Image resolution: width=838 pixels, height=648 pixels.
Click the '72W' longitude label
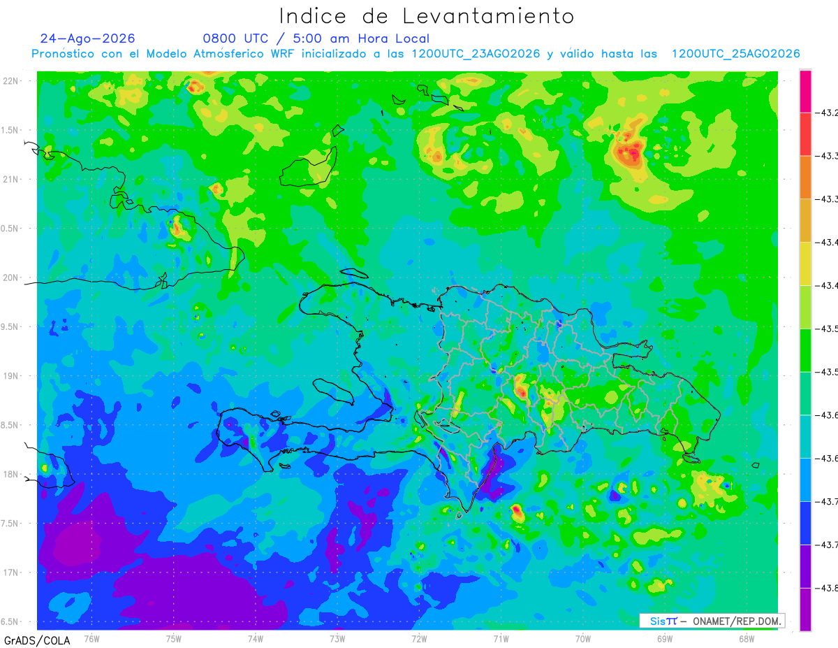pyautogui.click(x=419, y=638)
